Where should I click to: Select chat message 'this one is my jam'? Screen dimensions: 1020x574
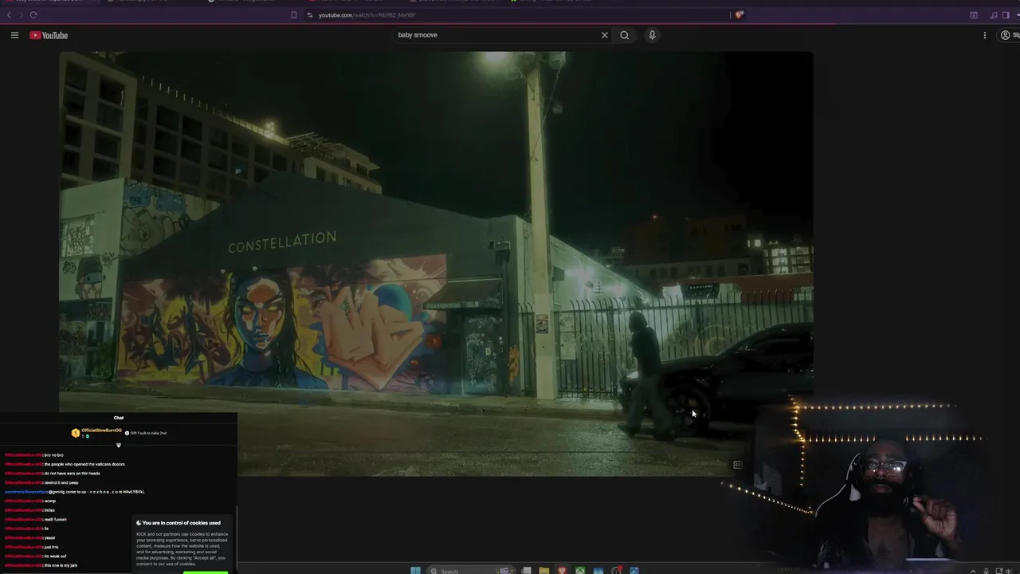tap(61, 565)
